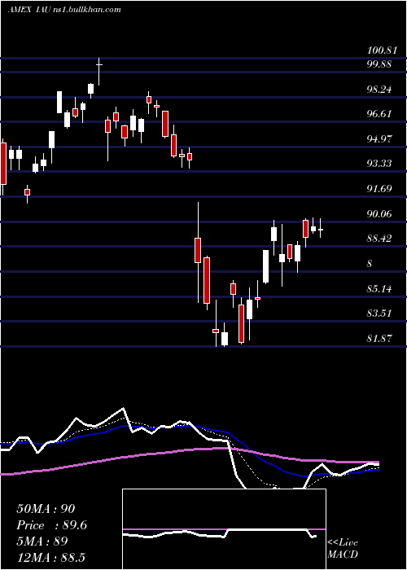Screen dimensions: 407x570
Task: Click the 93.33 price axis label
Action: click(x=379, y=164)
